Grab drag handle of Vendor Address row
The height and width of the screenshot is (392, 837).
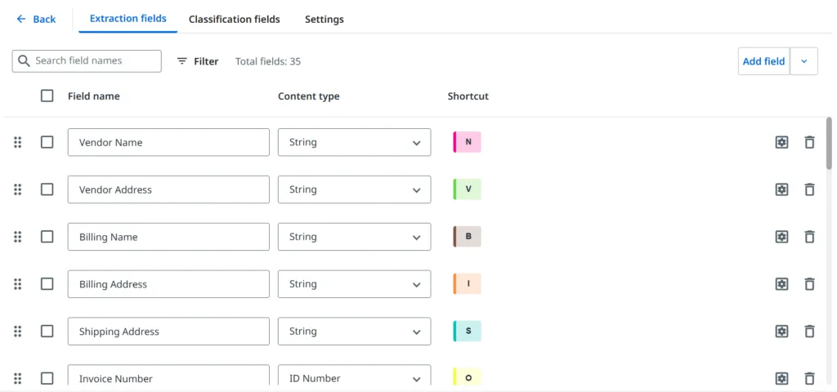click(18, 189)
